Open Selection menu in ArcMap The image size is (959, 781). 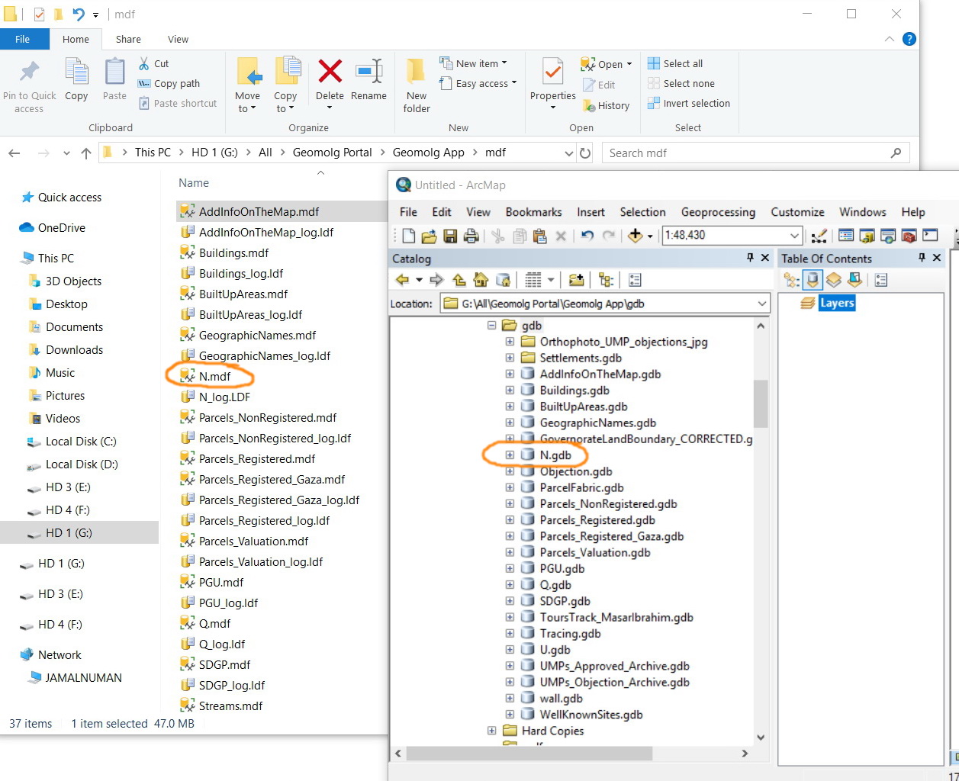[x=642, y=212]
